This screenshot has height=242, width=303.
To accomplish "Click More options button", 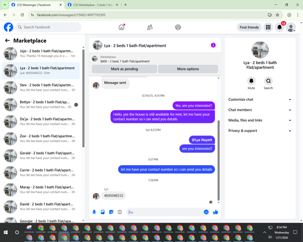I will (188, 69).
